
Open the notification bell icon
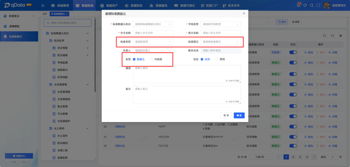click(x=299, y=6)
